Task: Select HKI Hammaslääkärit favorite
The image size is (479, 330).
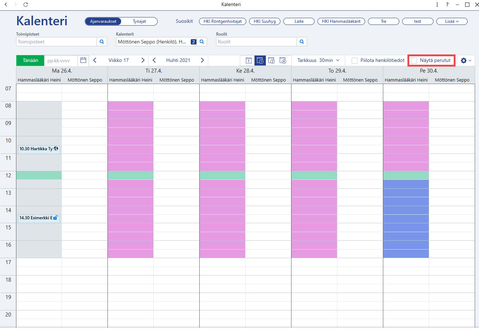Action: (x=341, y=21)
